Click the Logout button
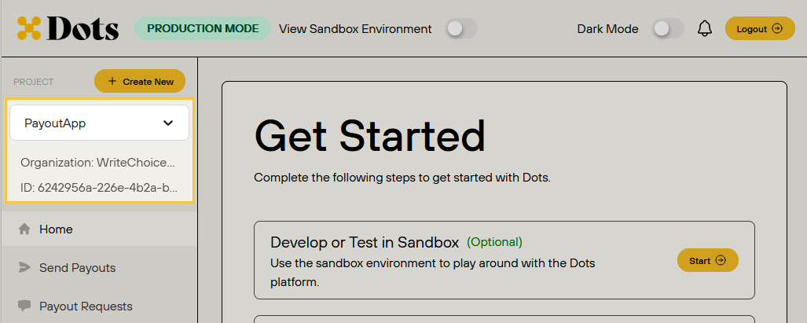This screenshot has width=807, height=323. (760, 29)
